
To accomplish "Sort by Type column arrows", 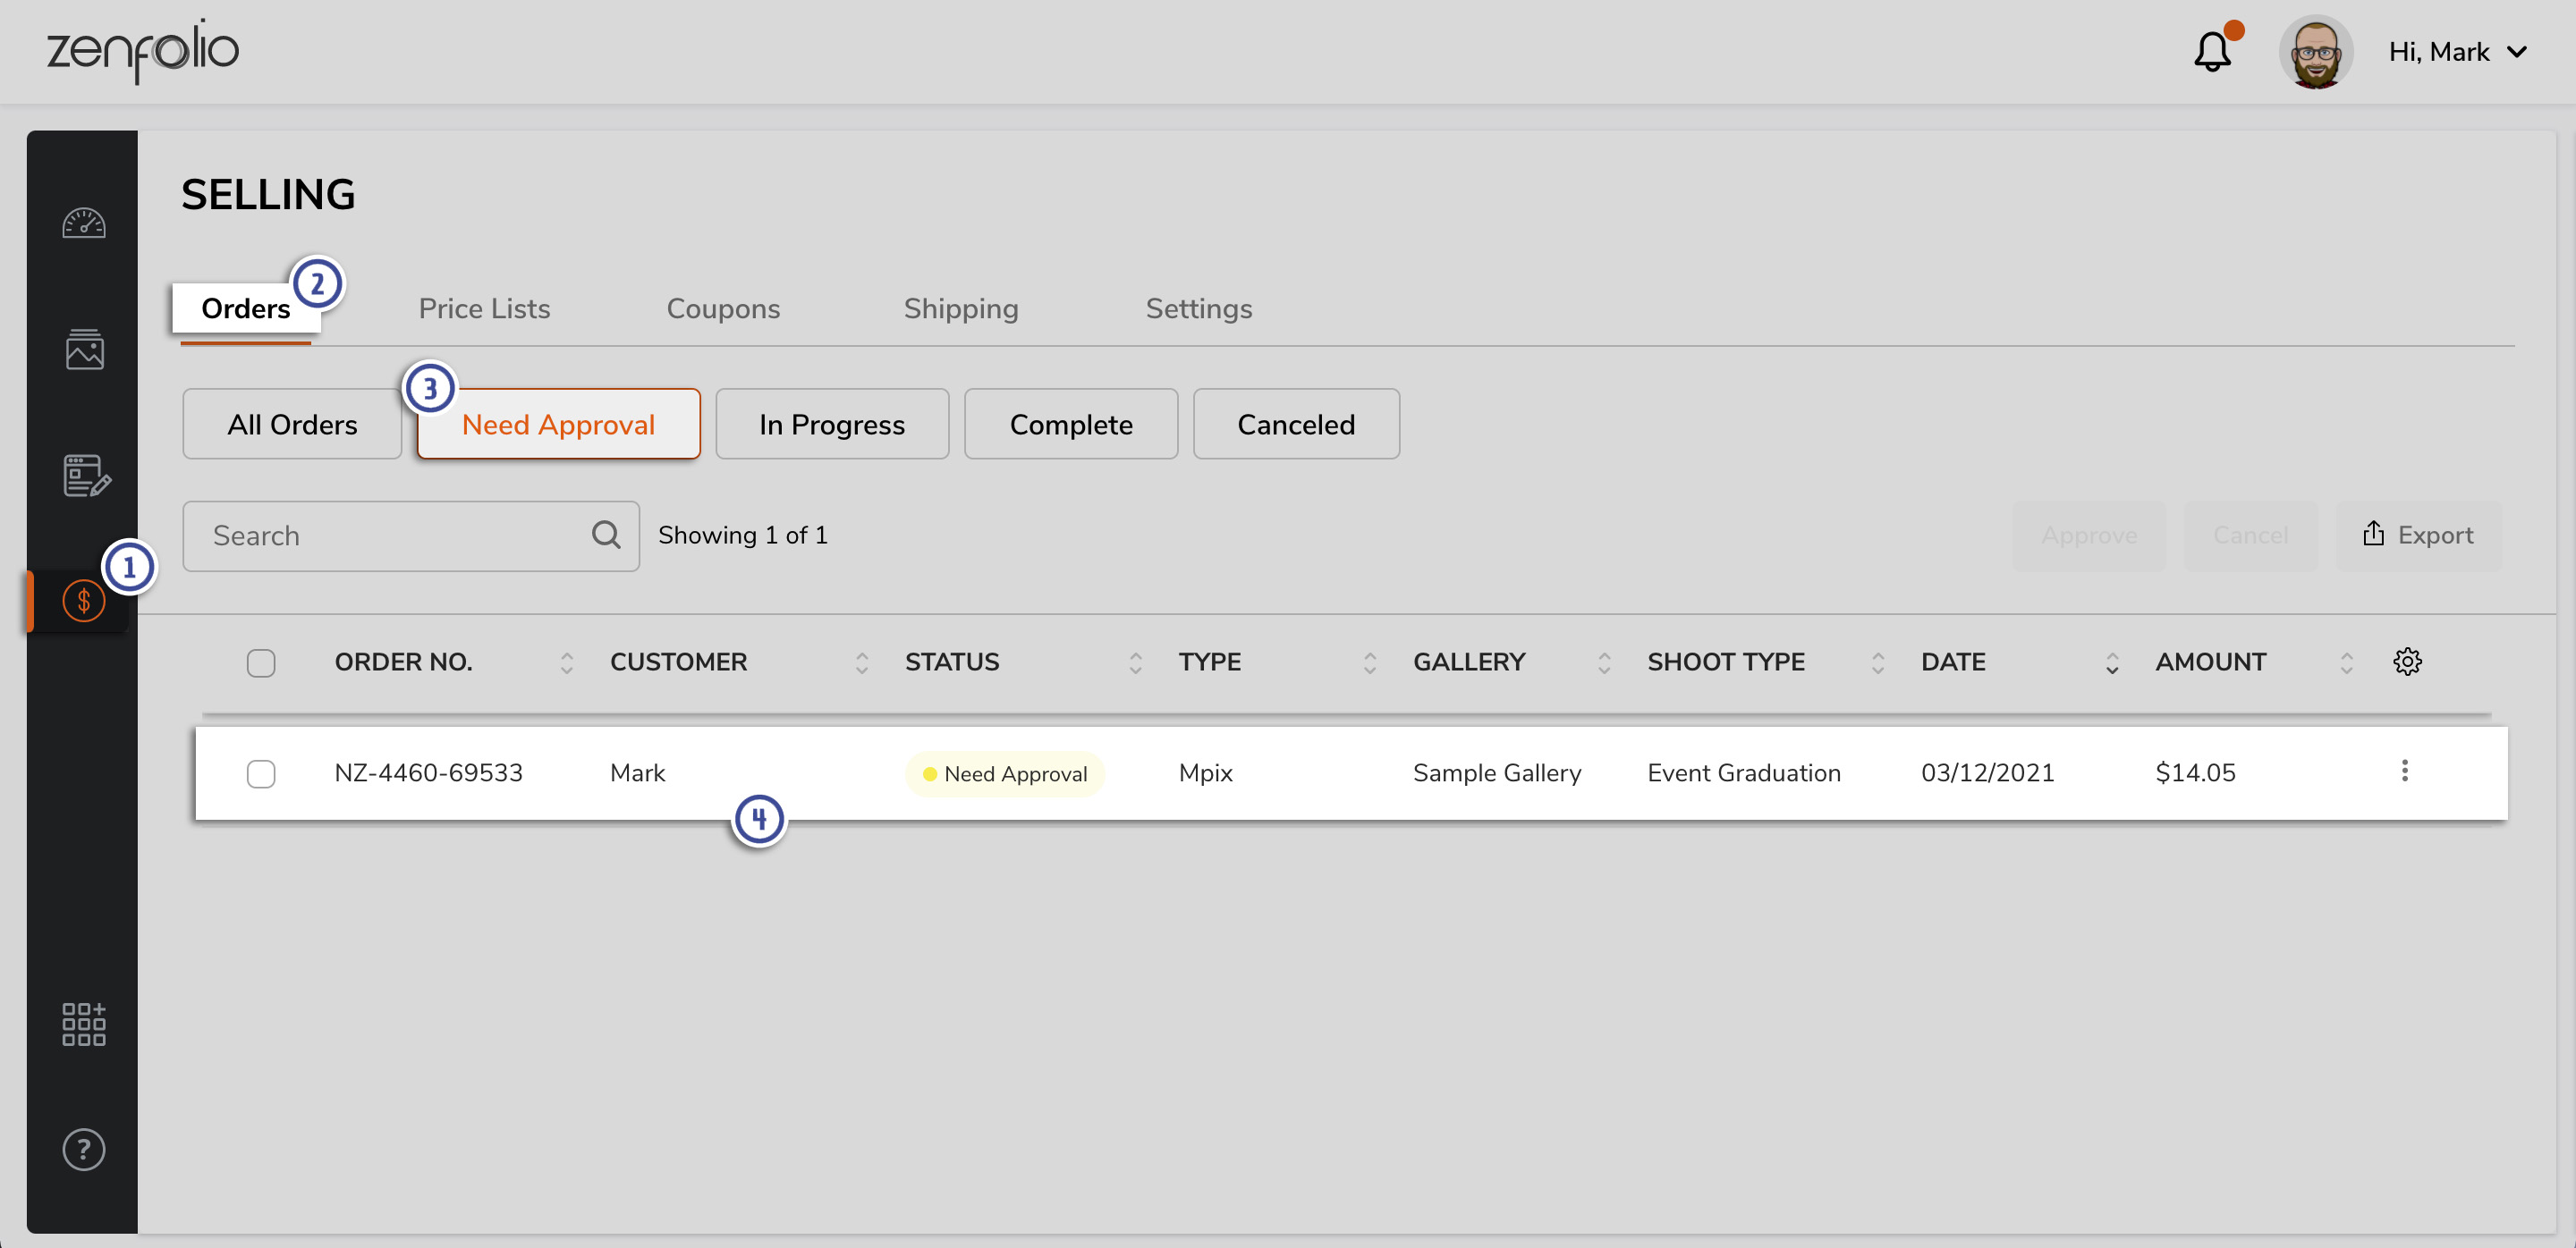I will (1369, 662).
